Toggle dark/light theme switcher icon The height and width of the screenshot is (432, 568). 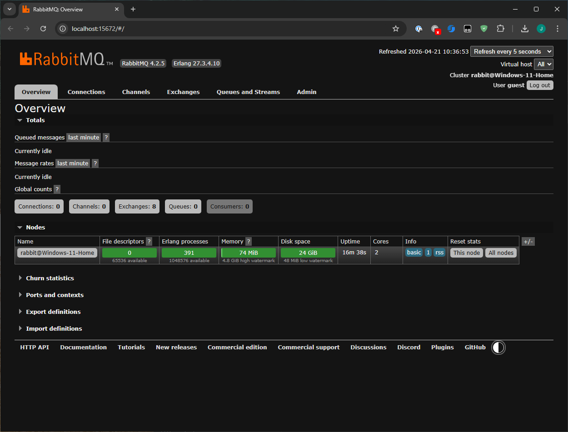tap(498, 348)
